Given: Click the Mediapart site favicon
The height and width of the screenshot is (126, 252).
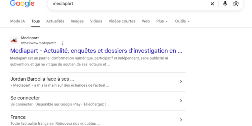Looking at the screenshot, I should coord(14,40).
